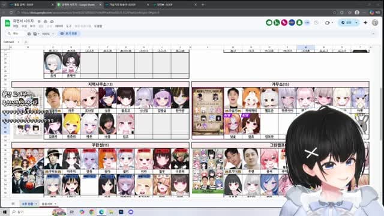
Task: Open the 도구 menu
Action: (x=69, y=26)
